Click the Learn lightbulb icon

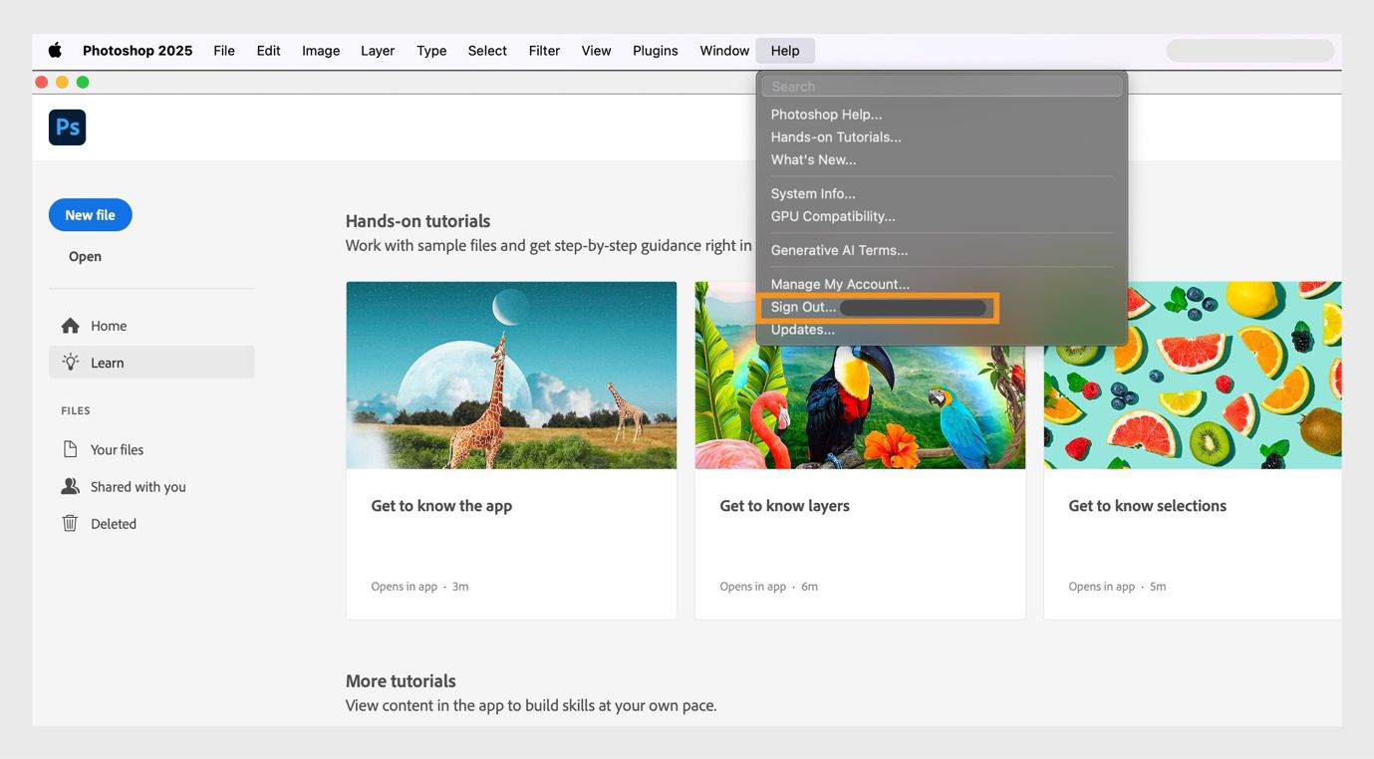[x=70, y=362]
